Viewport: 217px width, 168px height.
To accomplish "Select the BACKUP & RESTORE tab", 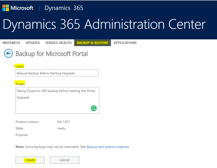I will pos(93,43).
